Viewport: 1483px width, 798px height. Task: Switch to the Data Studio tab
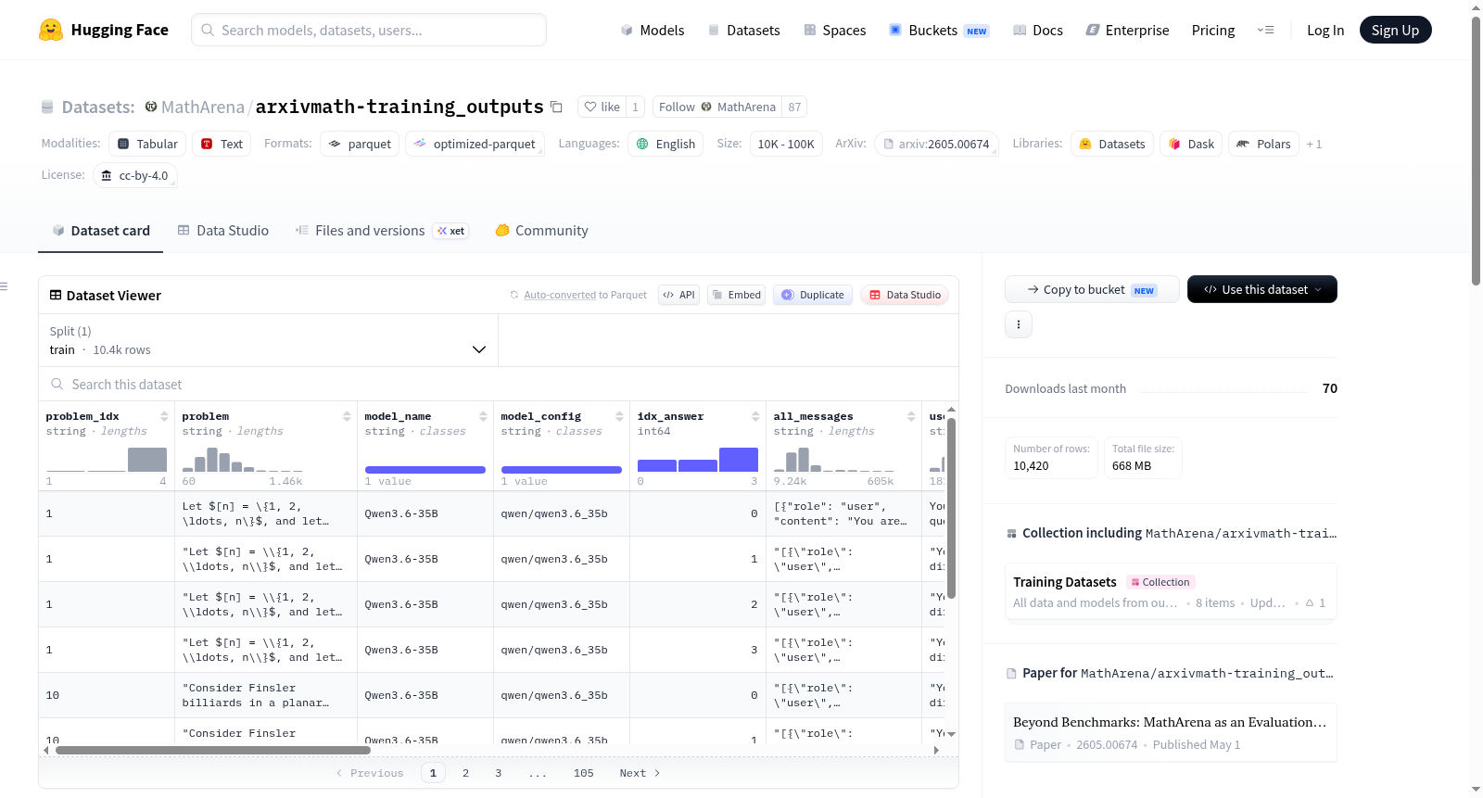[x=223, y=230]
